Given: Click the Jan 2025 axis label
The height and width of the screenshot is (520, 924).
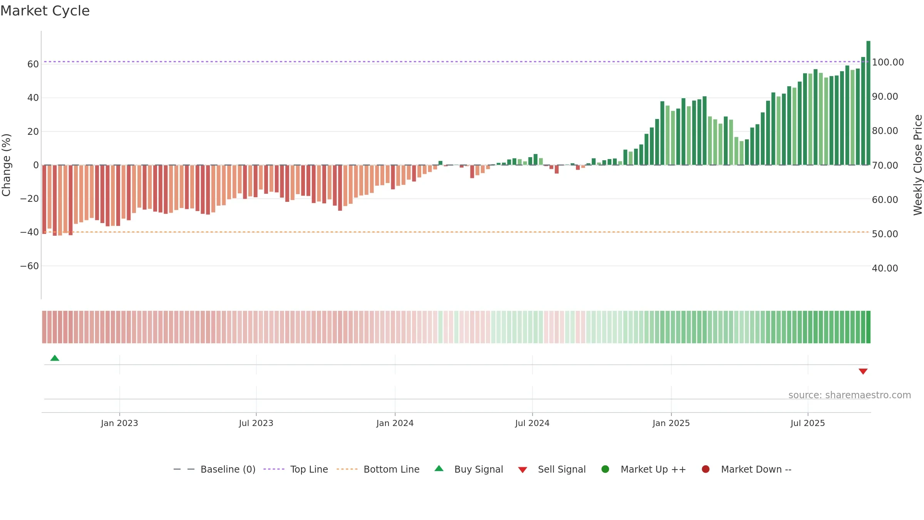Looking at the screenshot, I should (671, 423).
